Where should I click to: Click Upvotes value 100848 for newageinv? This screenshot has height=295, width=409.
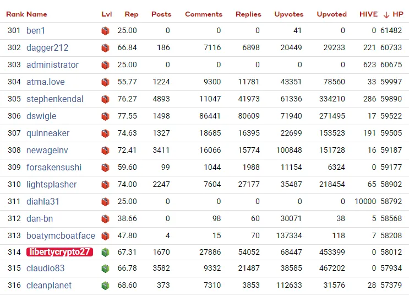click(x=289, y=150)
